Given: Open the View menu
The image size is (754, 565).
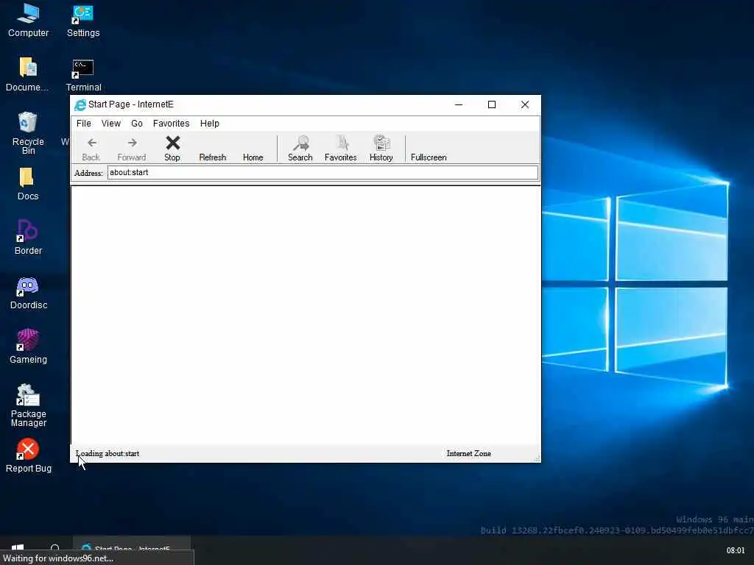Looking at the screenshot, I should (x=111, y=124).
